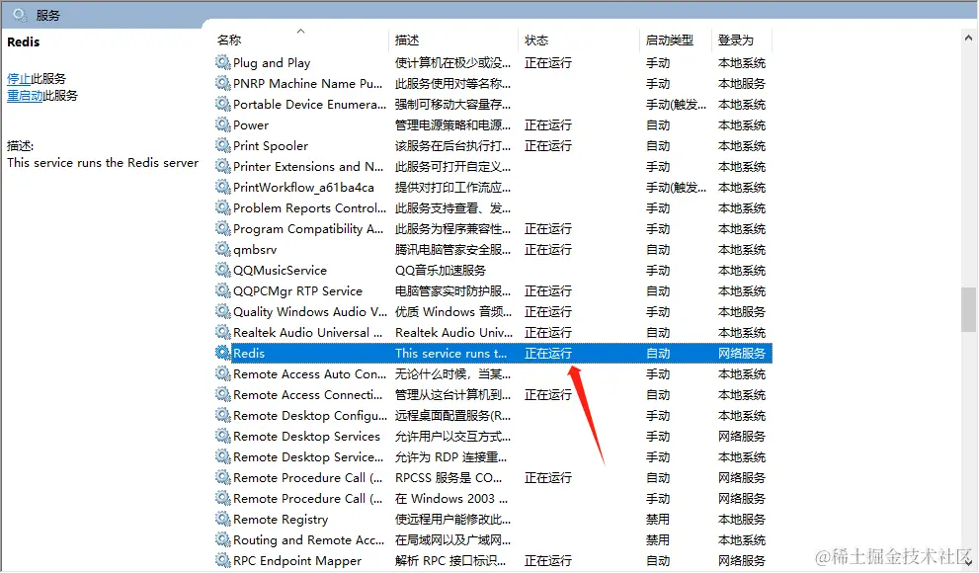Select the Remote Registry service icon
979x573 pixels.
pyautogui.click(x=223, y=519)
